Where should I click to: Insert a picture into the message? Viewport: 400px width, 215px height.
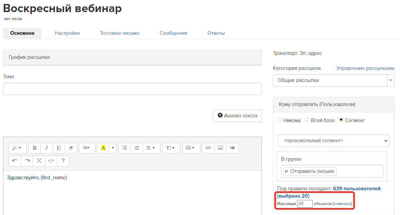coord(220,148)
